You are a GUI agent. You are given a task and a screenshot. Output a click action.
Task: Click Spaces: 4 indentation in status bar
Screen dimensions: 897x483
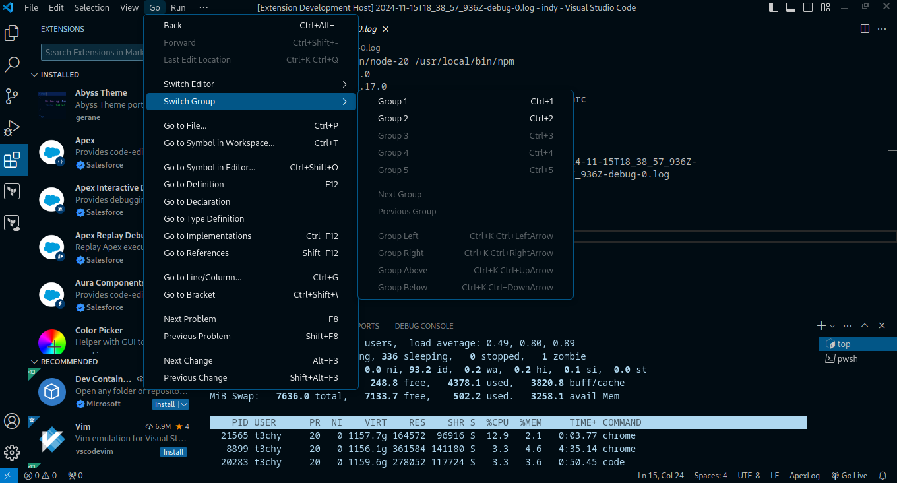pos(710,475)
